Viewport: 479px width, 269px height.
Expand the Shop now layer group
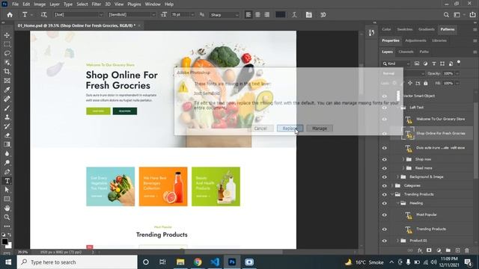click(403, 159)
